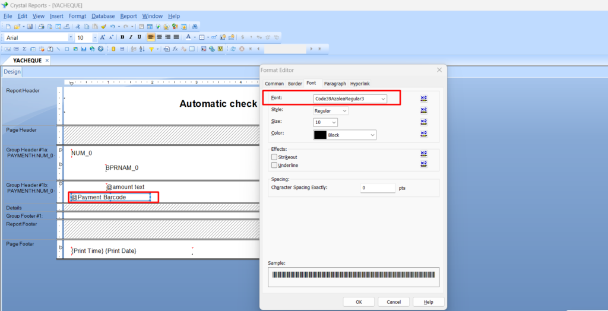Click the Save icon in the toolbar
The width and height of the screenshot is (608, 311).
(x=30, y=27)
